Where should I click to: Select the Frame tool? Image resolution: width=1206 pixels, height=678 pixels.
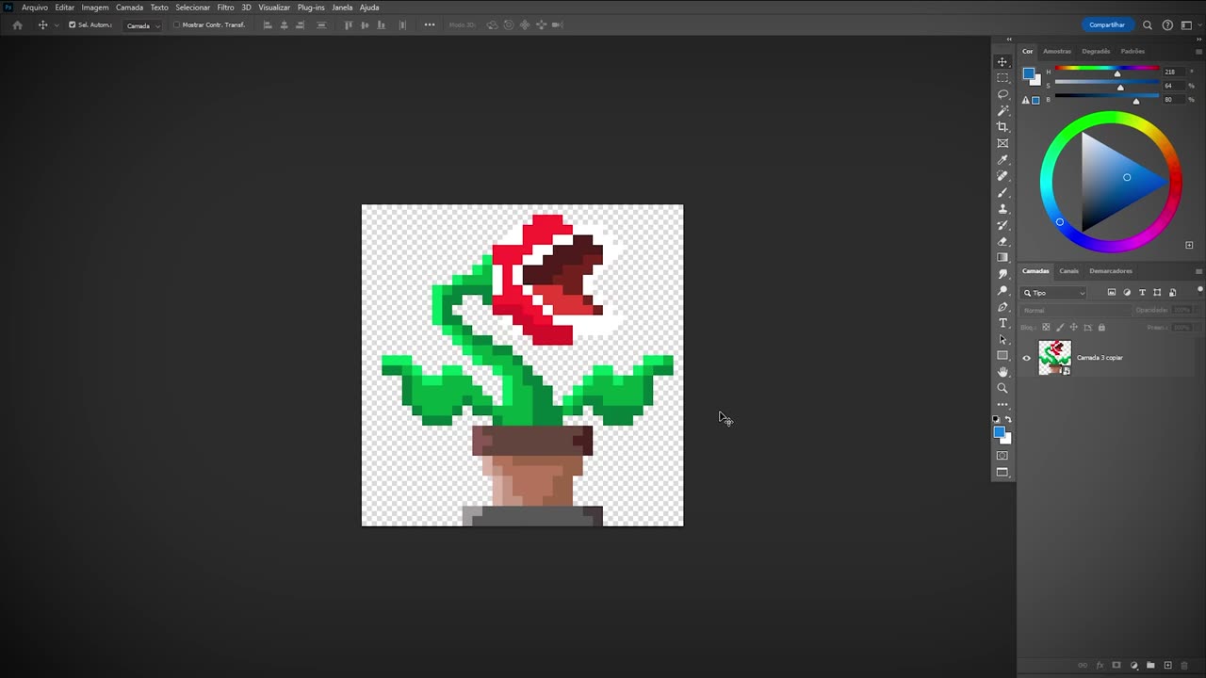click(1002, 143)
